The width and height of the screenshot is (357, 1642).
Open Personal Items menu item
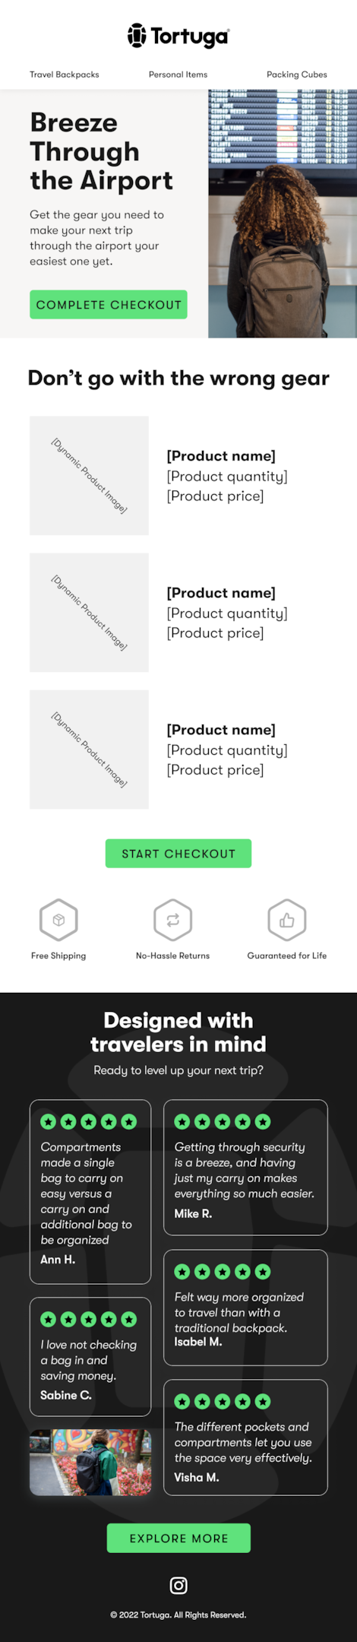click(x=178, y=74)
